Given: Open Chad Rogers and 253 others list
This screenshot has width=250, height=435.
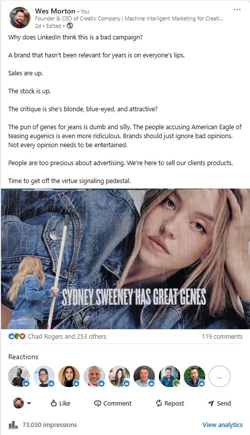Looking at the screenshot, I should click(67, 337).
